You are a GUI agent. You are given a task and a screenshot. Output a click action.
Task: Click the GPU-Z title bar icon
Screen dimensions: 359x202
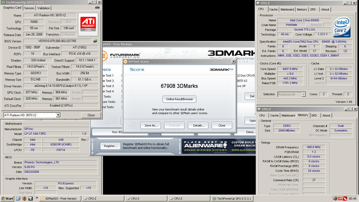(3, 2)
